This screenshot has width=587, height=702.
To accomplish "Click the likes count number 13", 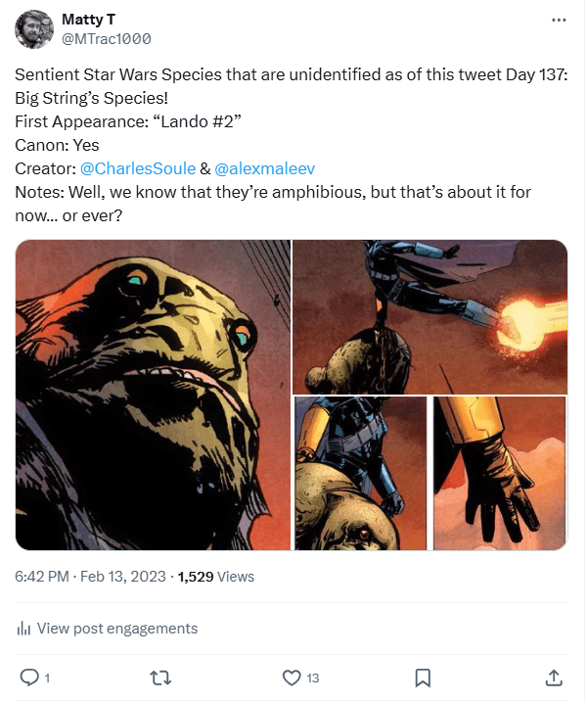I will (x=313, y=678).
